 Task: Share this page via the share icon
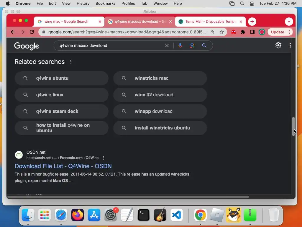tap(212, 32)
